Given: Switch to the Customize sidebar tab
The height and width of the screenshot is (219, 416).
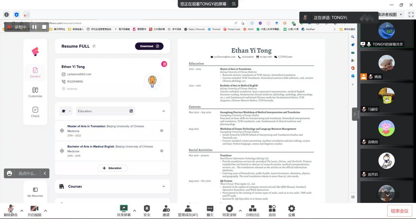Looking at the screenshot, I should (35, 92).
